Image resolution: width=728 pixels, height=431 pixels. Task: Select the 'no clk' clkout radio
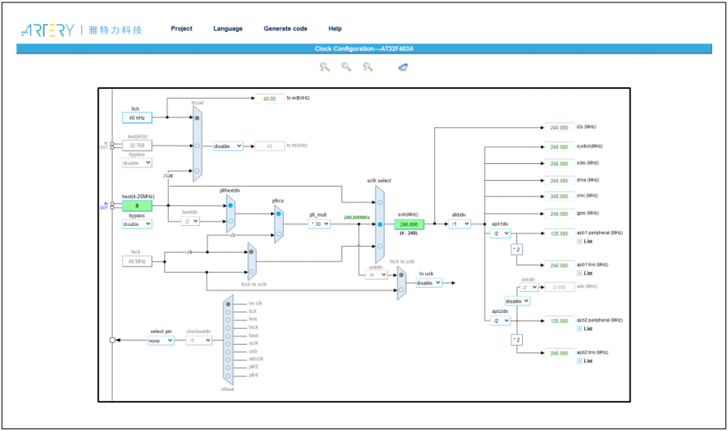[228, 304]
